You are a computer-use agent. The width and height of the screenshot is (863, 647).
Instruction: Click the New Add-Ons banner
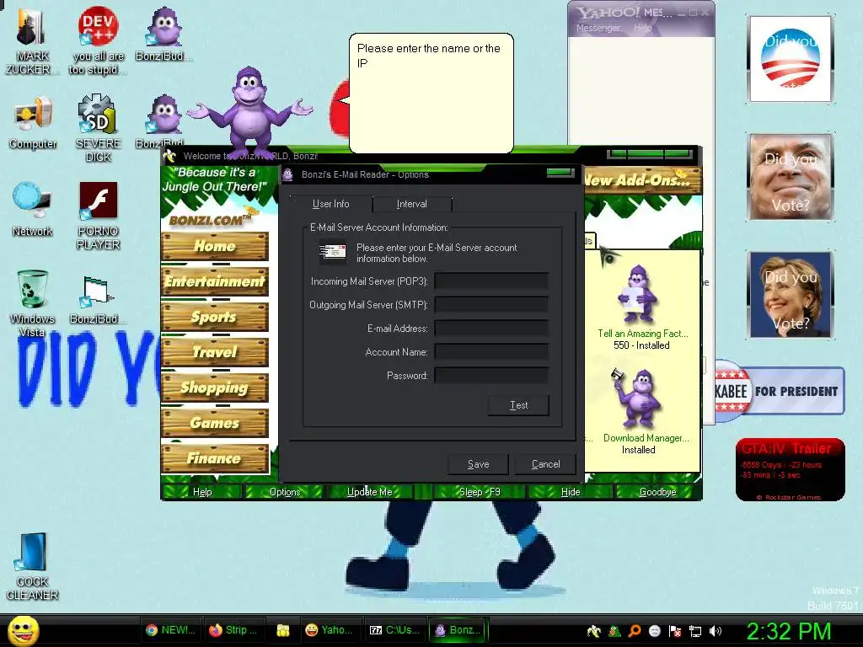click(x=641, y=180)
